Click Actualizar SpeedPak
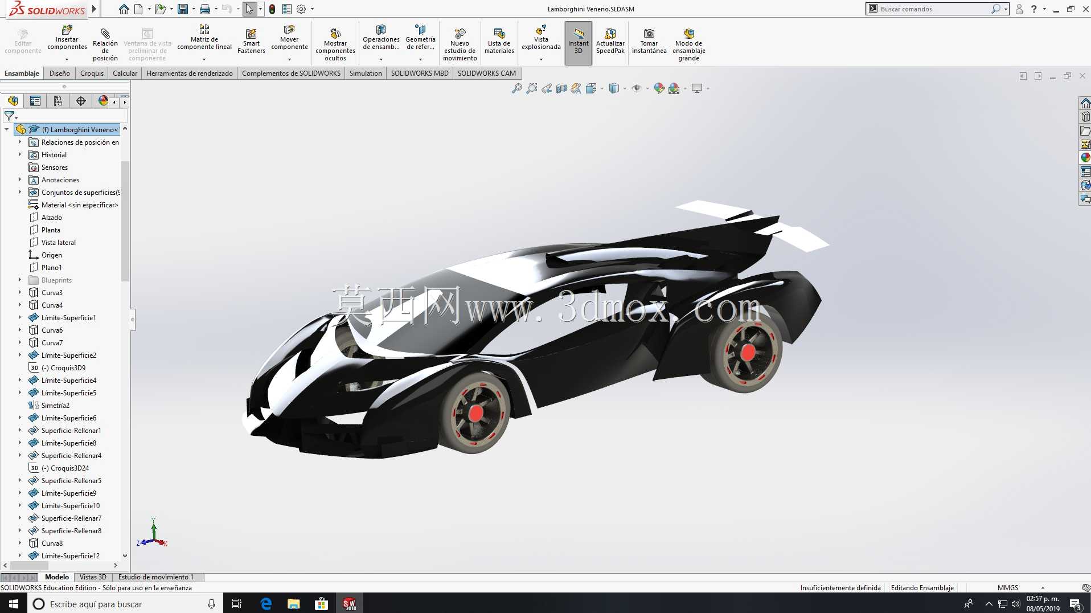The height and width of the screenshot is (613, 1091). pyautogui.click(x=610, y=41)
